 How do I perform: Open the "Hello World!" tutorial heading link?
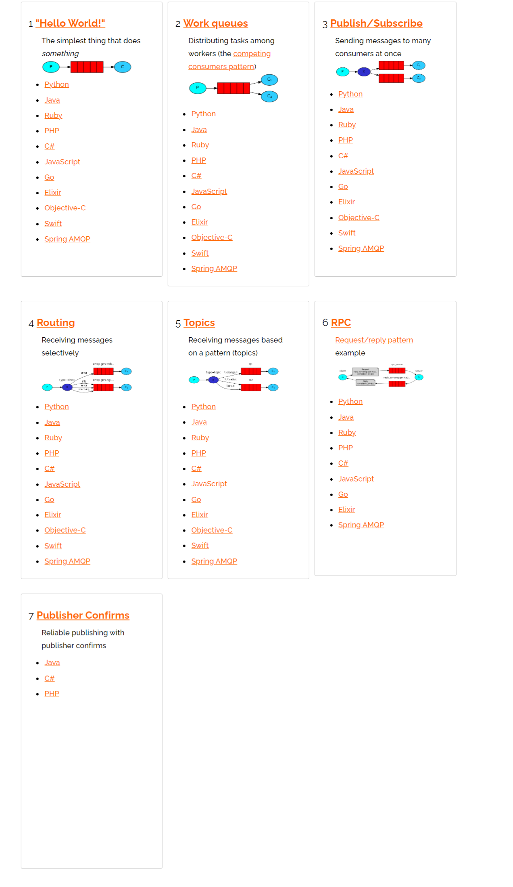(70, 23)
